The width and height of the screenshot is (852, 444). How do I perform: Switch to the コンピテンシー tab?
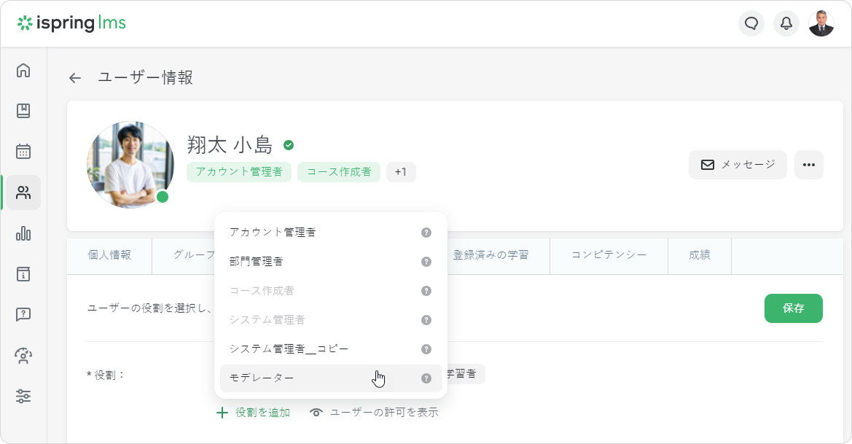coord(609,255)
